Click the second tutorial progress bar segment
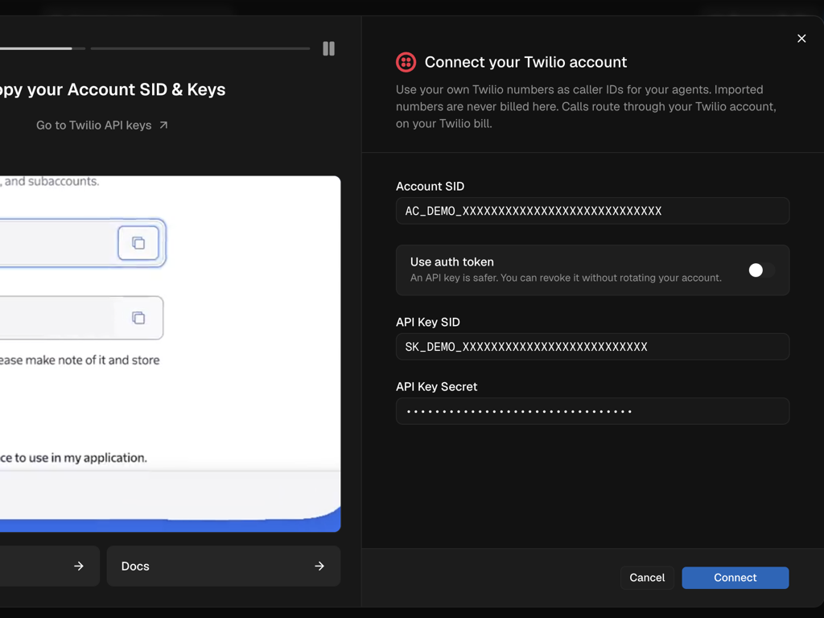The image size is (824, 618). click(x=200, y=48)
